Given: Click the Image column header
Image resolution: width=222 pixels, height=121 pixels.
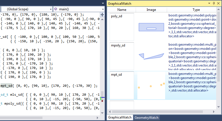Looking at the screenshot, I should pos(151,10).
